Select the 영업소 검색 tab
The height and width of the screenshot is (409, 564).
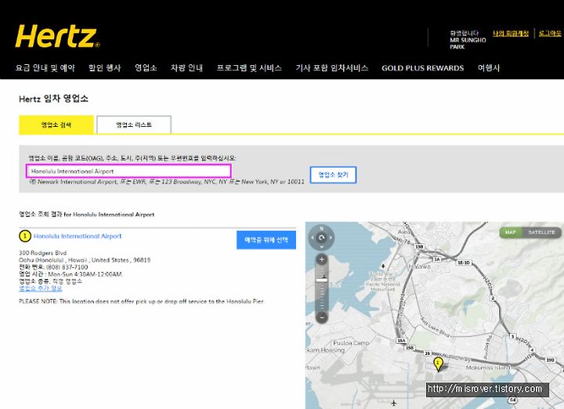point(56,125)
